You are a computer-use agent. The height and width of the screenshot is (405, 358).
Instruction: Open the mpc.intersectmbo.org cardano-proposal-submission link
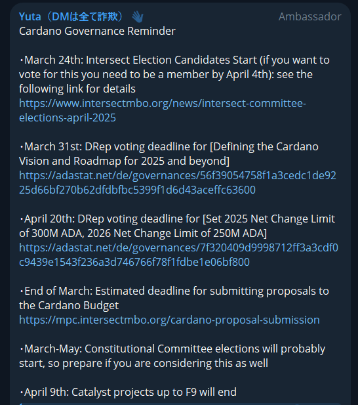(x=169, y=320)
